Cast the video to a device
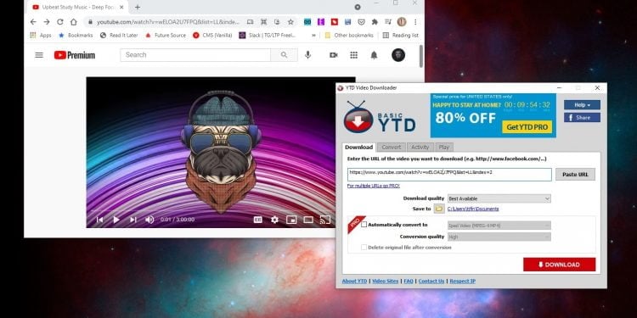The width and height of the screenshot is (637, 318). [x=325, y=220]
